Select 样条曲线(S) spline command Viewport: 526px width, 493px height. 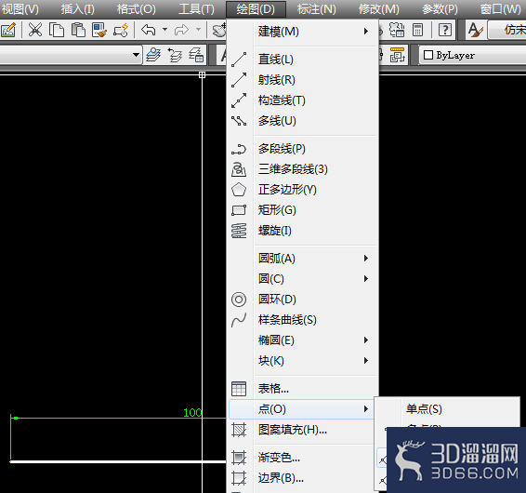[303, 320]
